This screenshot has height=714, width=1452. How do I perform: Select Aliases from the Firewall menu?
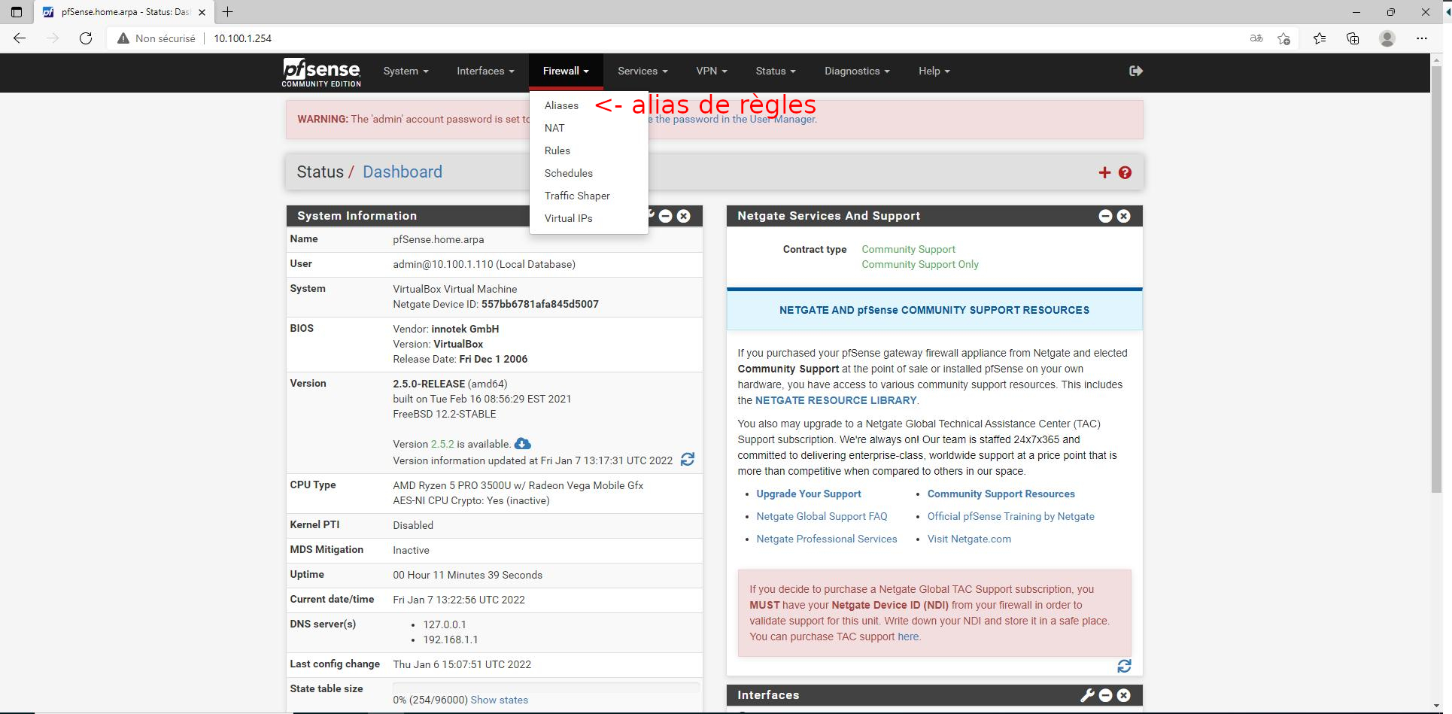pos(561,105)
